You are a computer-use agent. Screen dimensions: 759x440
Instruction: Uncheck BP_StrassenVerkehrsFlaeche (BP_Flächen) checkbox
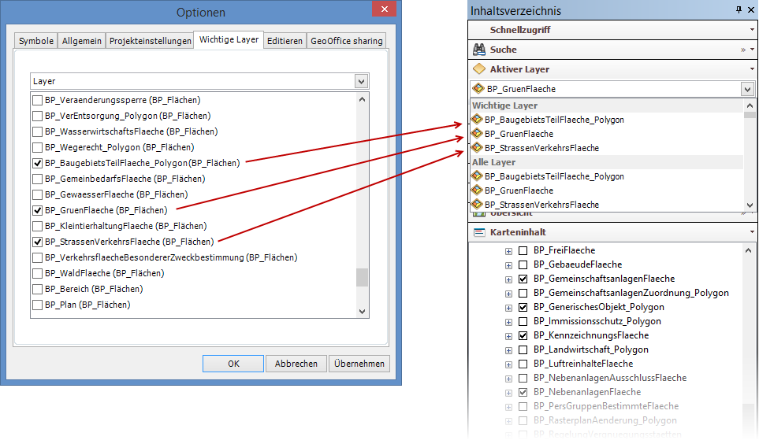click(x=37, y=242)
